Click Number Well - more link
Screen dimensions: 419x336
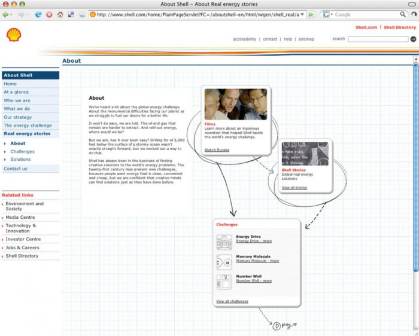coord(254,281)
